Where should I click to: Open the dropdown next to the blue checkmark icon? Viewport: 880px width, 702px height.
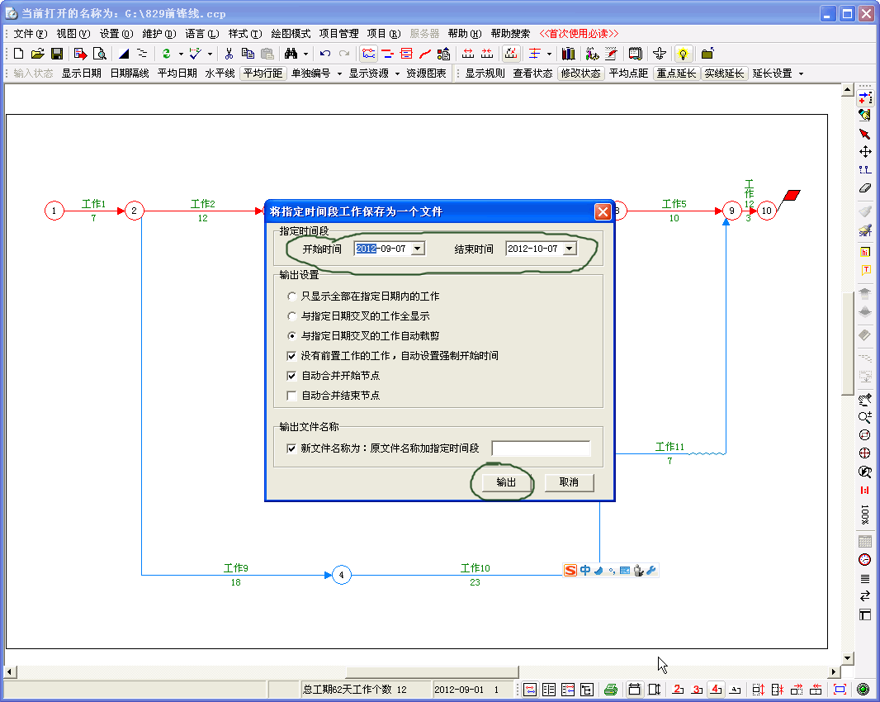click(210, 54)
